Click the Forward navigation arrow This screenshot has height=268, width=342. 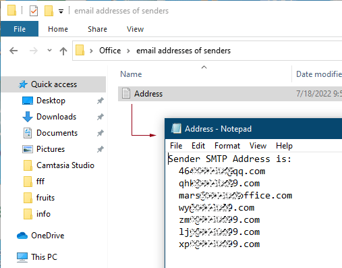click(34, 51)
